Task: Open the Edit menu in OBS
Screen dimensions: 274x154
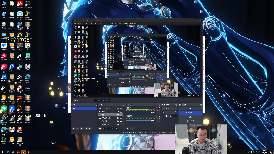Action: [x=80, y=23]
